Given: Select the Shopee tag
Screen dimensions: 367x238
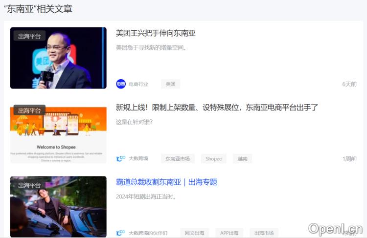Looking at the screenshot, I should pyautogui.click(x=213, y=159).
